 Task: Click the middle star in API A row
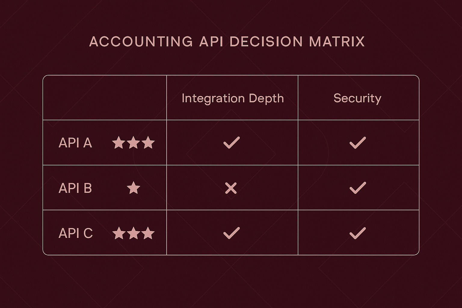(x=133, y=143)
